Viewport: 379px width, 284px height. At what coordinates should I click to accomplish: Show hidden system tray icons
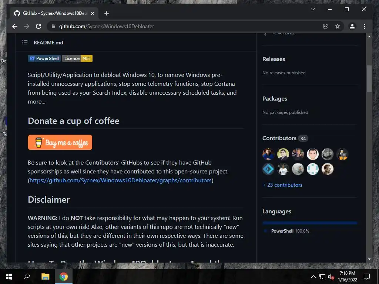tap(313, 277)
